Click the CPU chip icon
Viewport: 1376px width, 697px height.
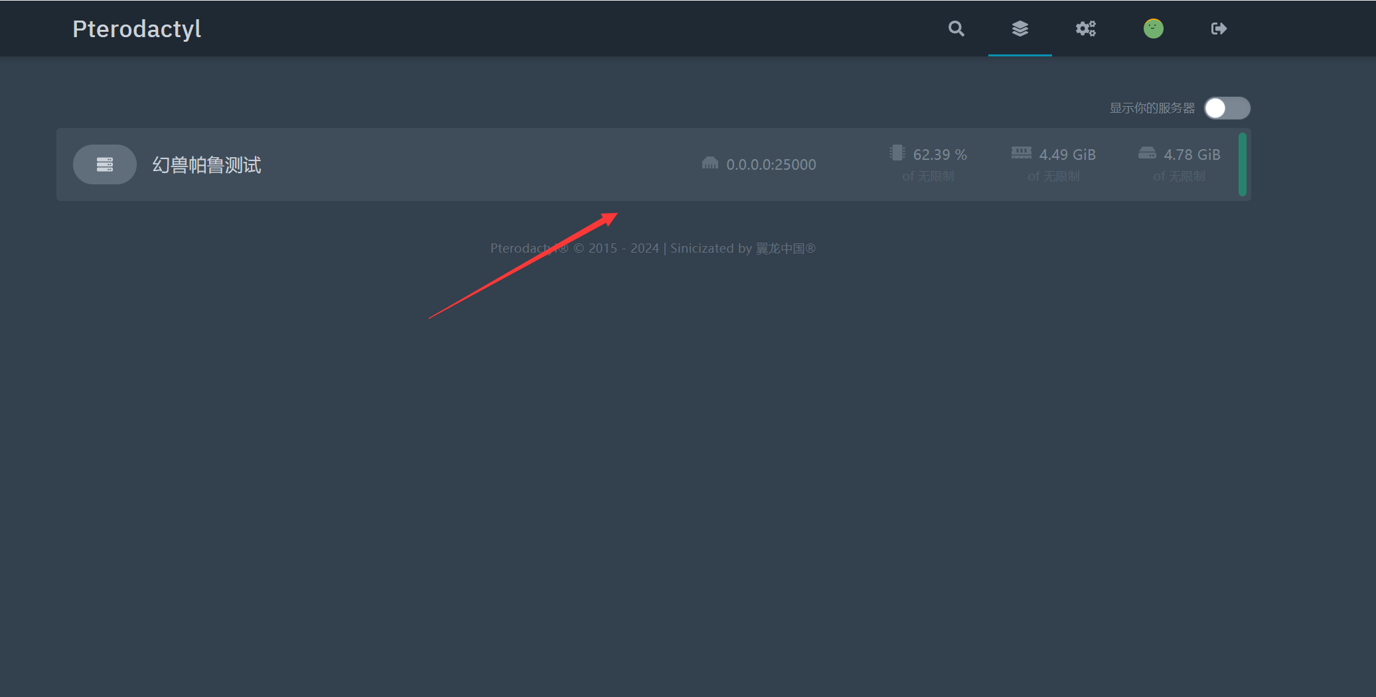(x=897, y=153)
